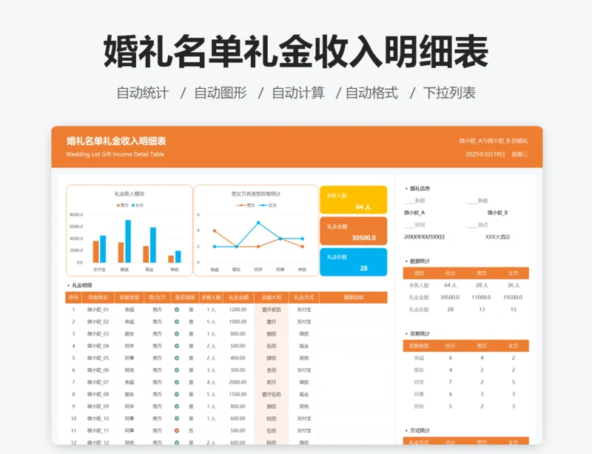Viewport: 592px width, 454px height.
Task: Click the groom name 微小软_A
Action: tap(414, 213)
